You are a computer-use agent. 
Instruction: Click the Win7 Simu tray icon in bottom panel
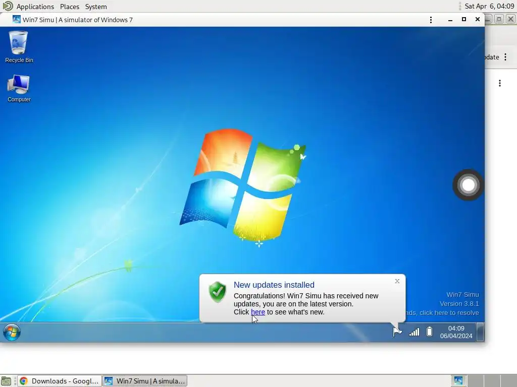pos(458,380)
